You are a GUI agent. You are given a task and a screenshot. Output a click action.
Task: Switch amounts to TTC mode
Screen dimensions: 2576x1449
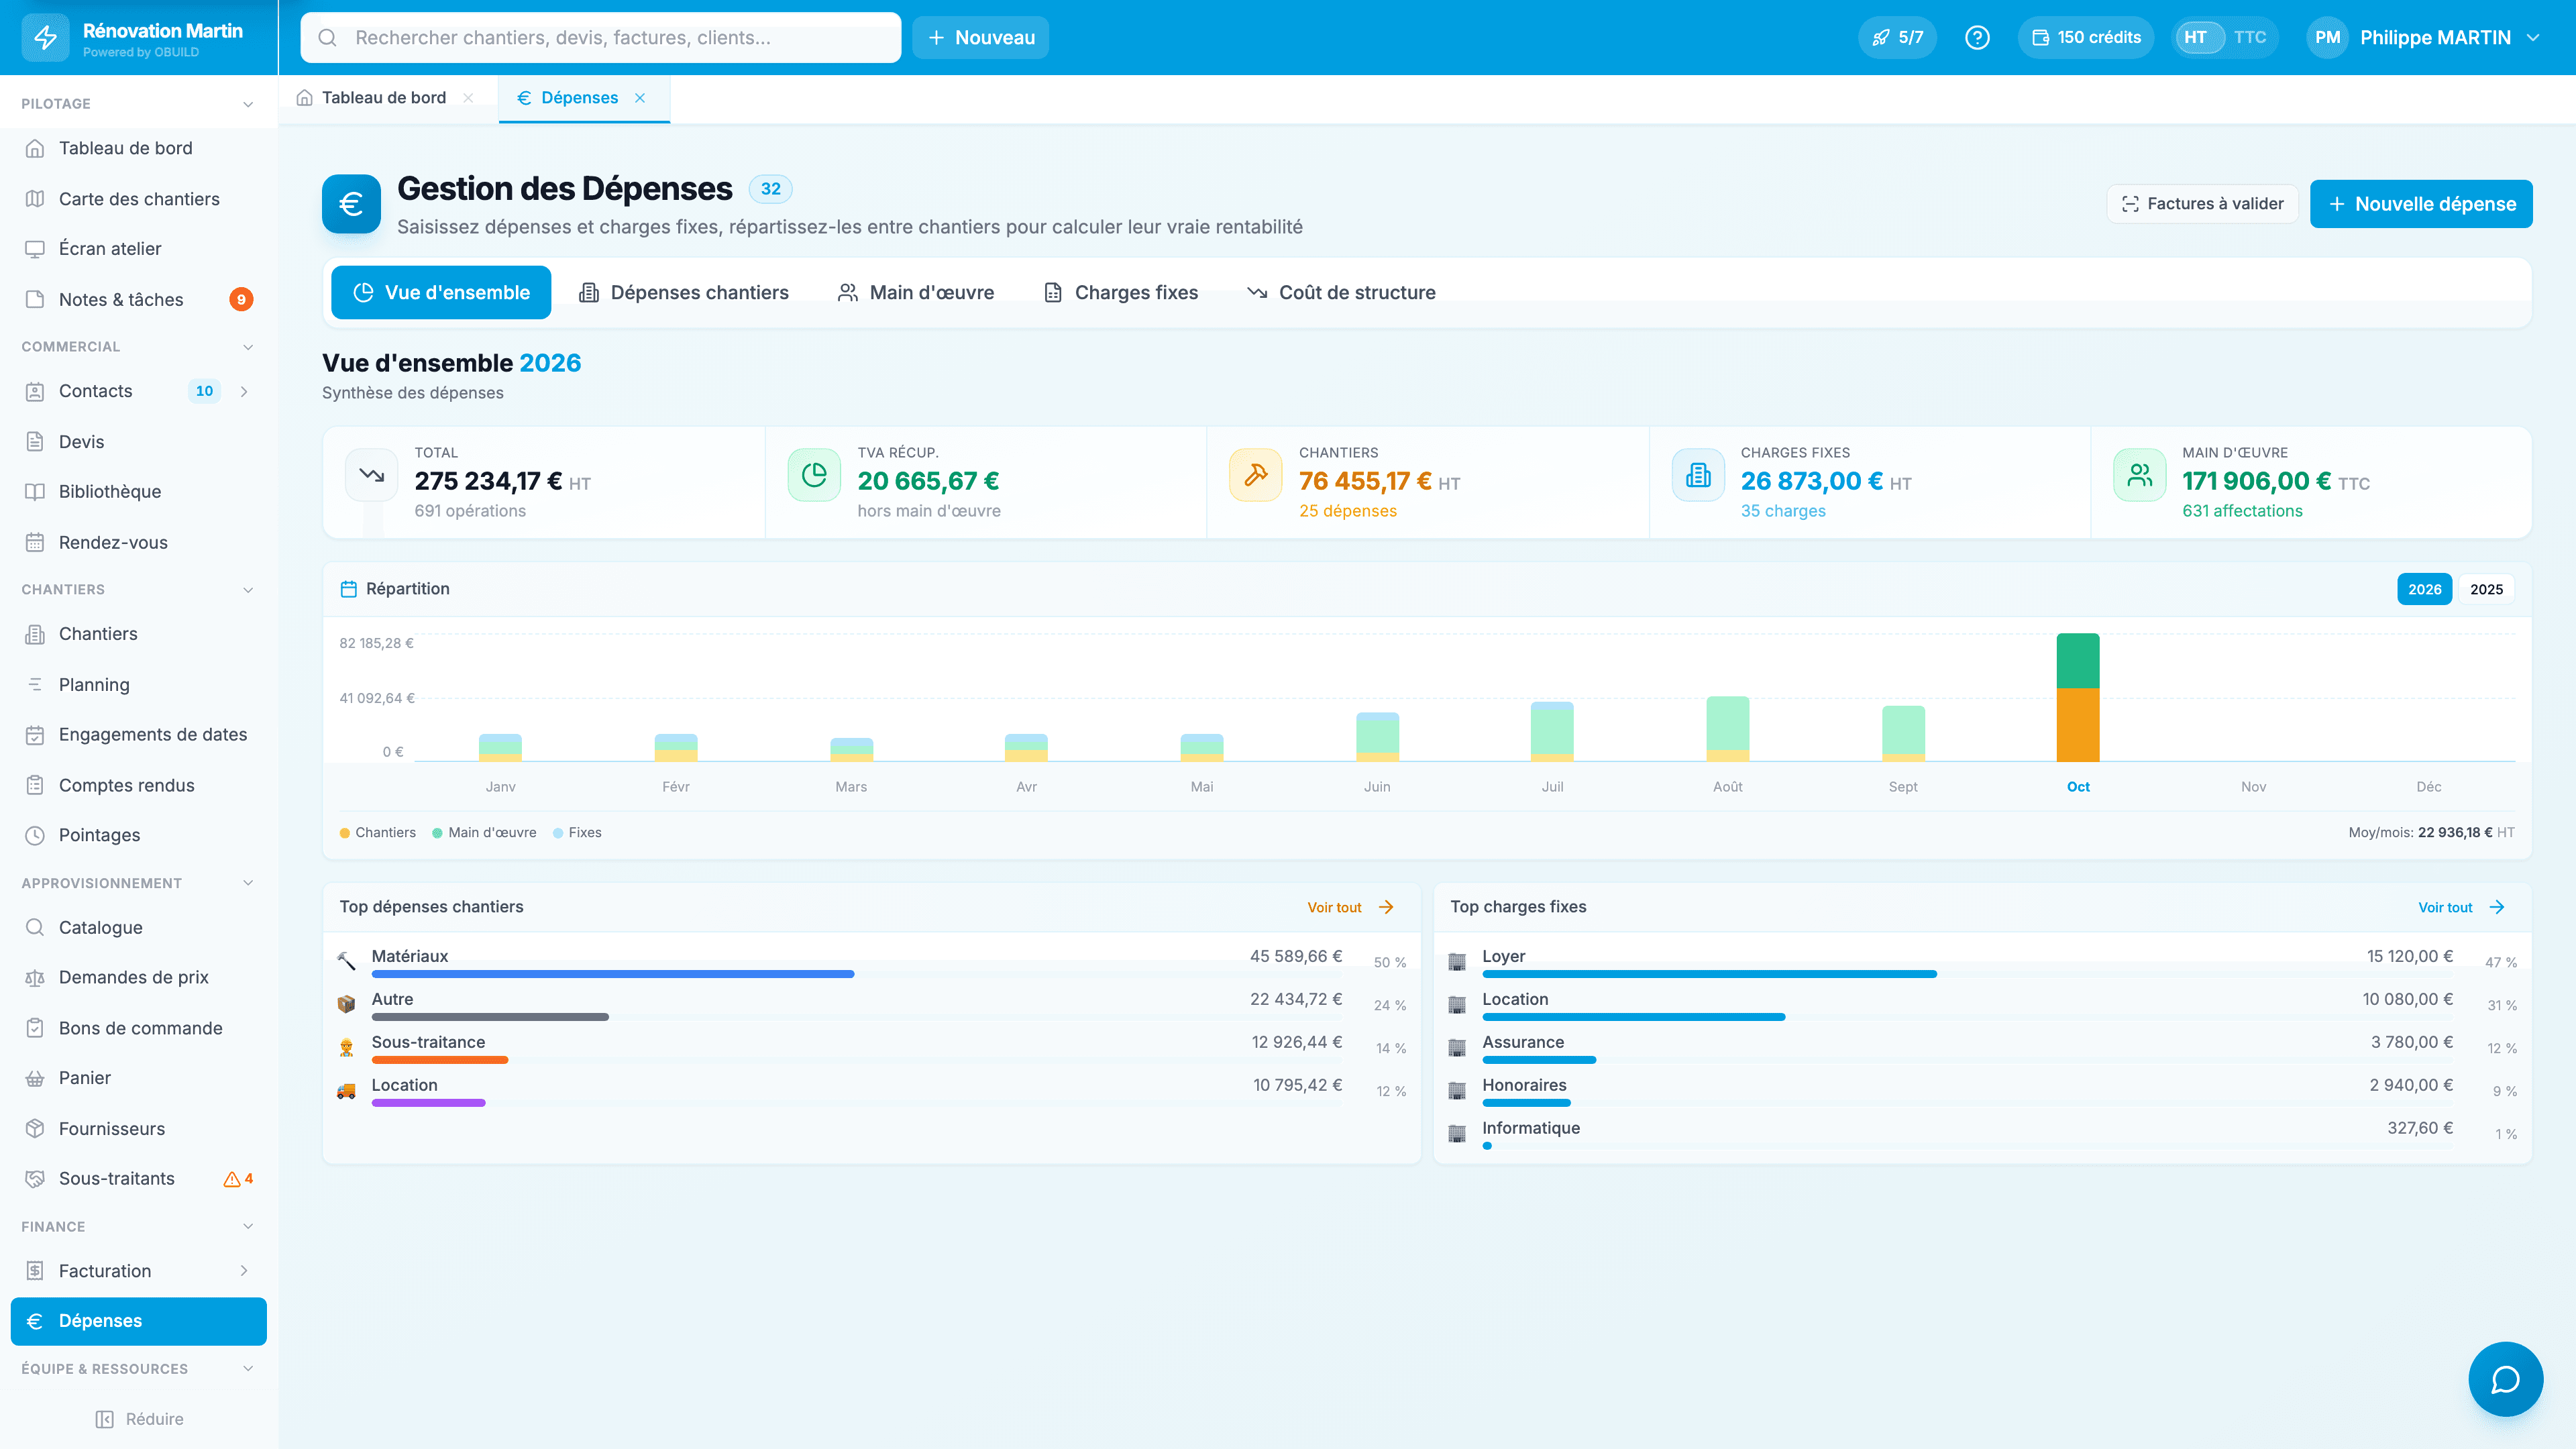coord(2250,37)
